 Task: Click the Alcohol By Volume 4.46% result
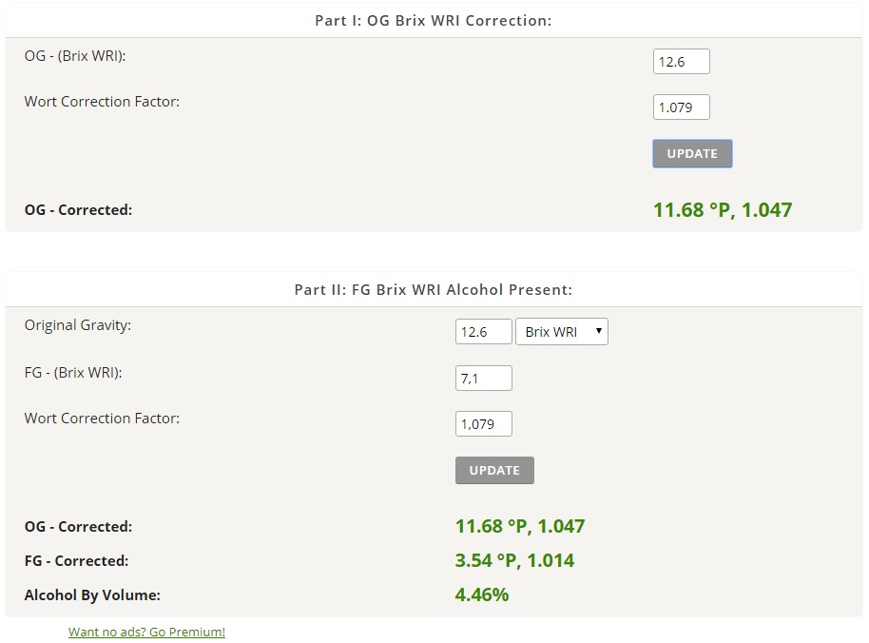click(x=482, y=594)
